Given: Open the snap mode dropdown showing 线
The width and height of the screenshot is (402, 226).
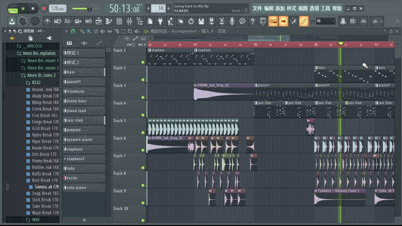Looking at the screenshot, I should point(325,21).
